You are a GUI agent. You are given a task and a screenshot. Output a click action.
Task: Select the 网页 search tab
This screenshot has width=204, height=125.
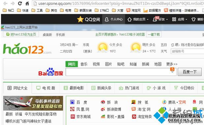coord(72,64)
